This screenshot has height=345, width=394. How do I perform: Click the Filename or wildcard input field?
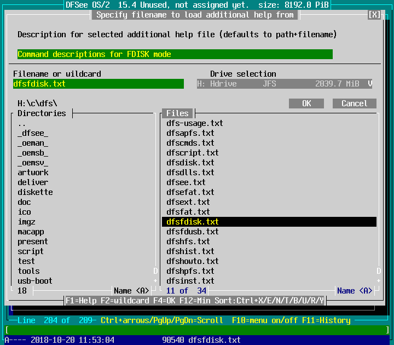pos(99,84)
